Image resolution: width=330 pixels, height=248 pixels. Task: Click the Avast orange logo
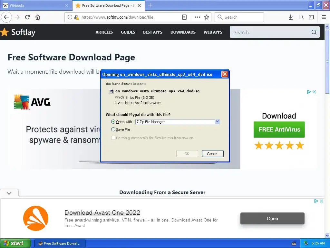(x=36, y=218)
